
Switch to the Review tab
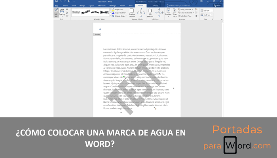pyautogui.click(x=122, y=6)
